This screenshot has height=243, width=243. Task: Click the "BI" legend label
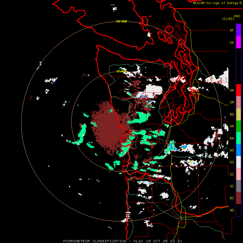(232, 198)
